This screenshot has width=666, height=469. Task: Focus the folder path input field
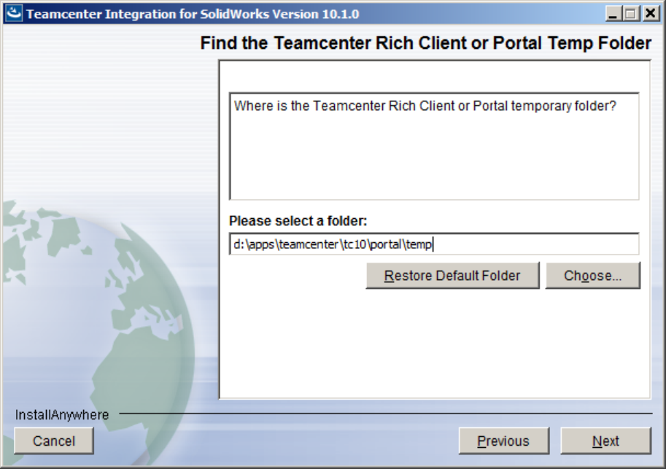(x=434, y=244)
